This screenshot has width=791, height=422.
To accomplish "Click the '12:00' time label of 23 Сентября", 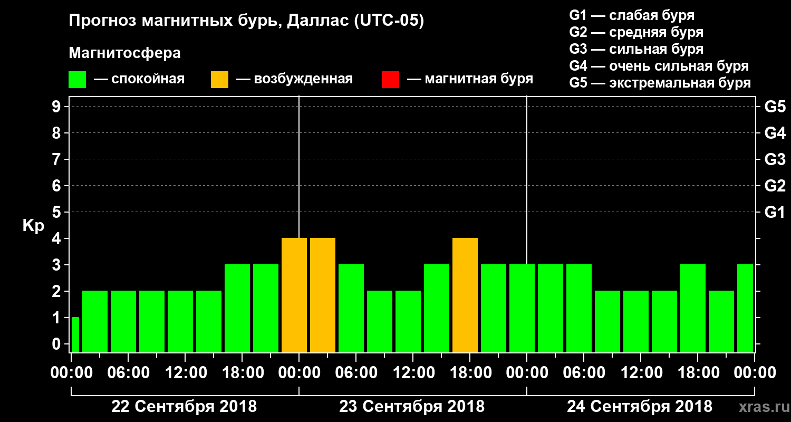I will click(x=413, y=373).
